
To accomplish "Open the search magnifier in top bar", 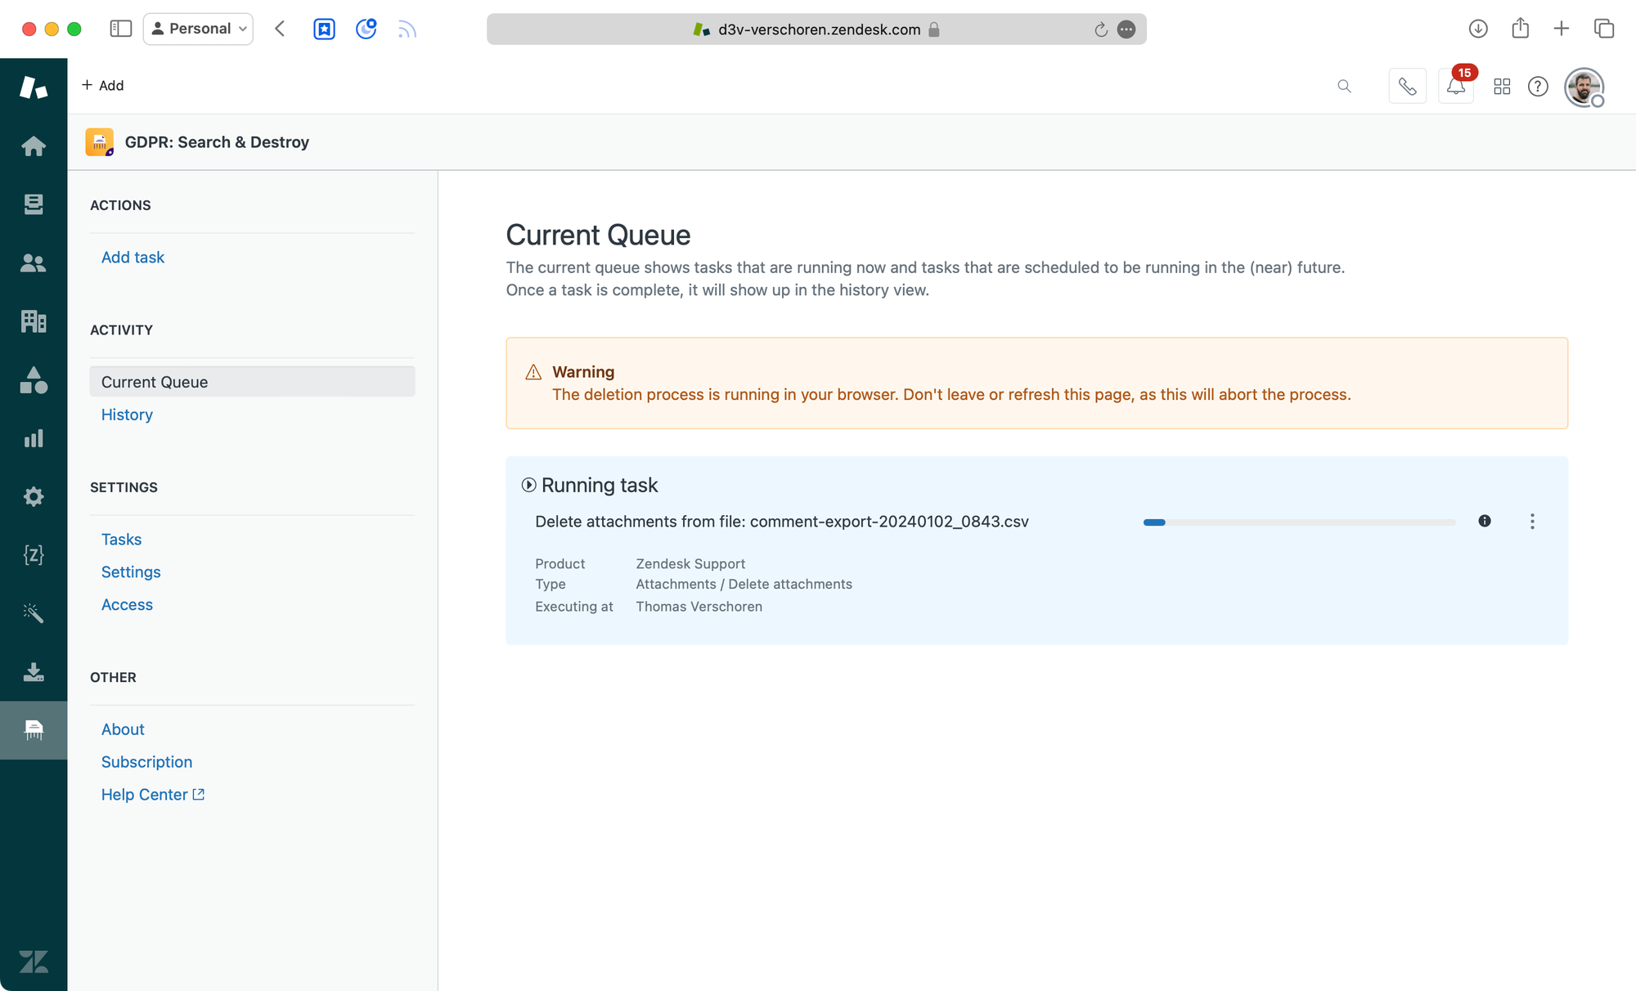I will point(1344,86).
